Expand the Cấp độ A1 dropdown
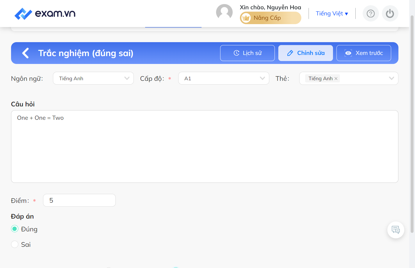This screenshot has height=268, width=415. (x=224, y=78)
